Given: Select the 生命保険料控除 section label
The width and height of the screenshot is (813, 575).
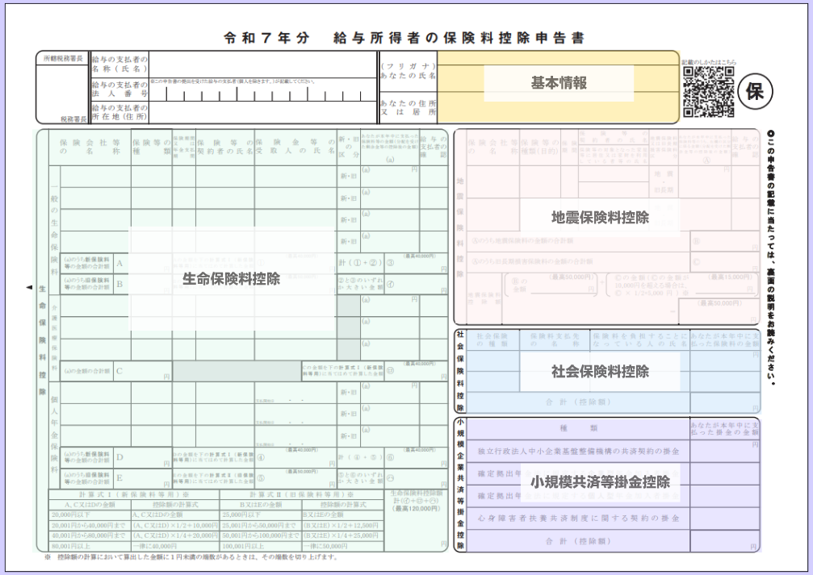Looking at the screenshot, I should (x=232, y=279).
